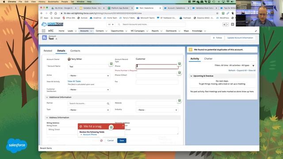
Task: Select the Activity tab
Action: (195, 59)
